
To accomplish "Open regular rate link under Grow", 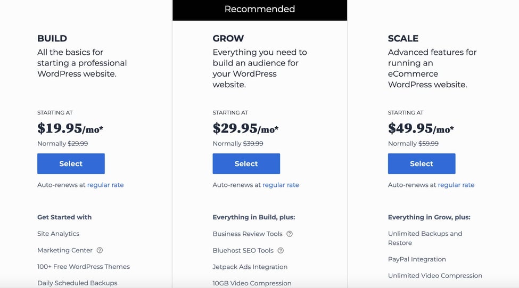I will click(x=281, y=185).
